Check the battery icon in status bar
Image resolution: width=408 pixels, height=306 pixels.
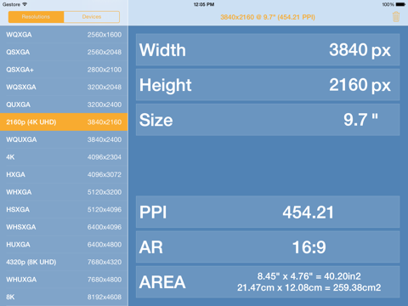[400, 4]
